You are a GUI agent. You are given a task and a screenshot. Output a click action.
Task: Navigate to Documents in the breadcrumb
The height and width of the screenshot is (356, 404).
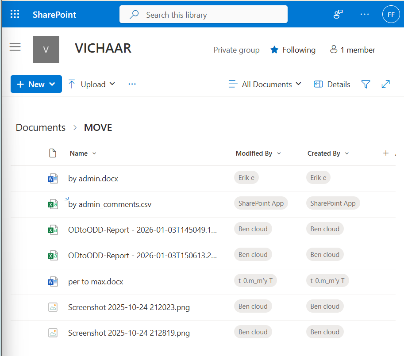click(x=40, y=127)
